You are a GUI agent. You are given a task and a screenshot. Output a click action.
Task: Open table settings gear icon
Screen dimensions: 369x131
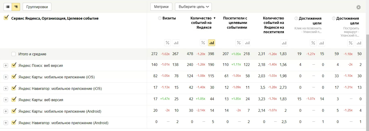pyautogui.click(x=358, y=7)
